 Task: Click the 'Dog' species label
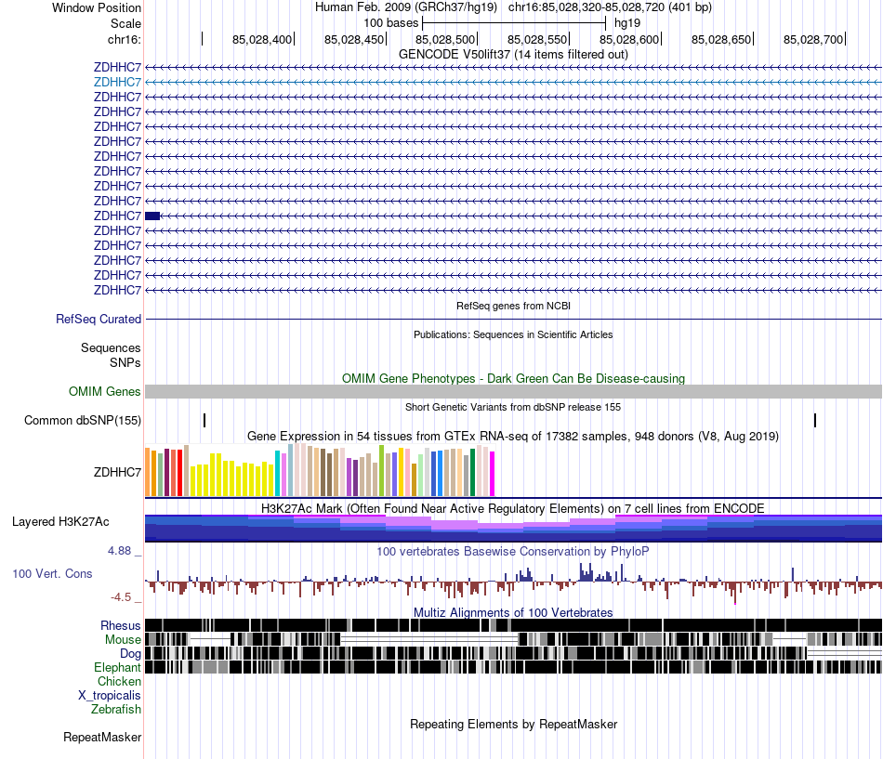coord(130,654)
